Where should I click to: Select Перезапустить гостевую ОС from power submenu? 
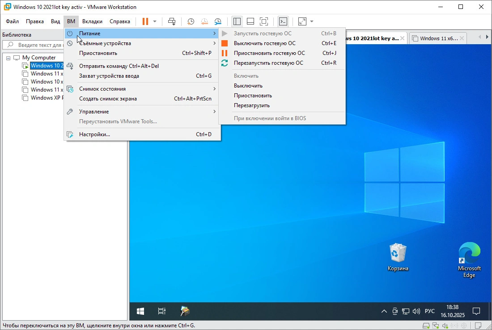pyautogui.click(x=268, y=63)
